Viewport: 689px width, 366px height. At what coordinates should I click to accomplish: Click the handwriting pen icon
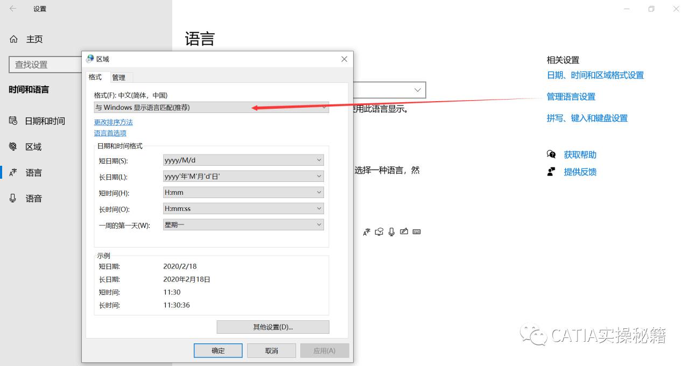[x=404, y=231]
